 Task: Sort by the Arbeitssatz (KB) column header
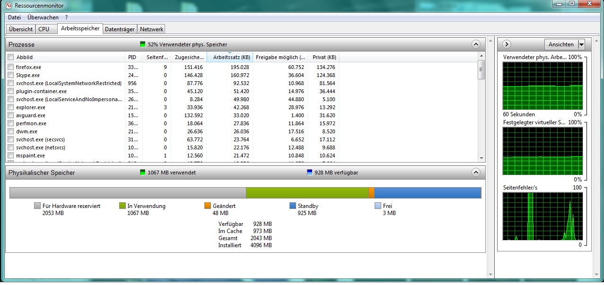[230, 57]
